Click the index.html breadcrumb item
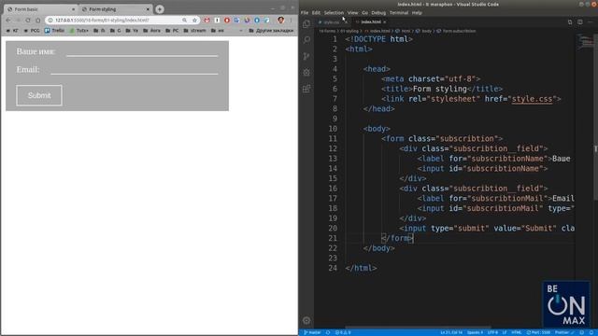The image size is (598, 336). pyautogui.click(x=377, y=31)
